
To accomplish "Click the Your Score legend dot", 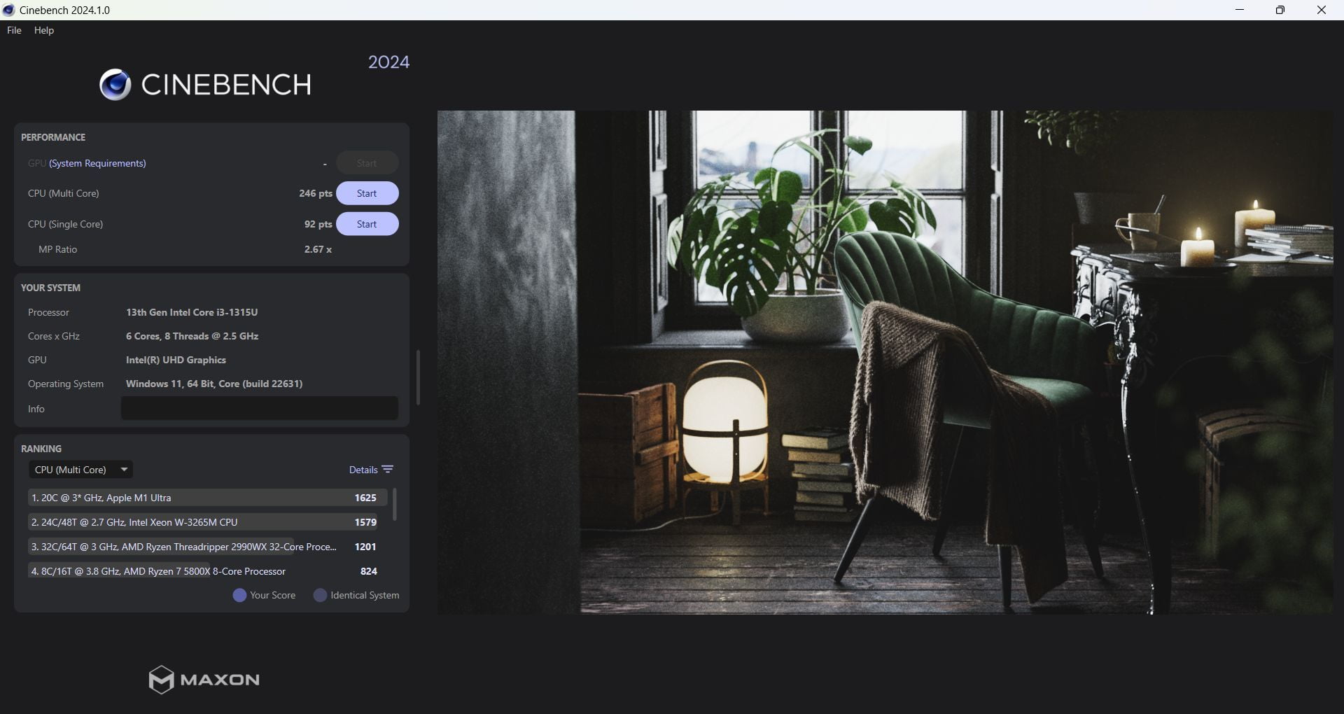I will click(239, 595).
